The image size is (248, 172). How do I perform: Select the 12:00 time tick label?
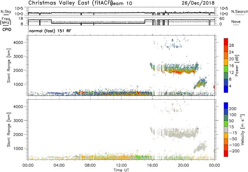121,165
